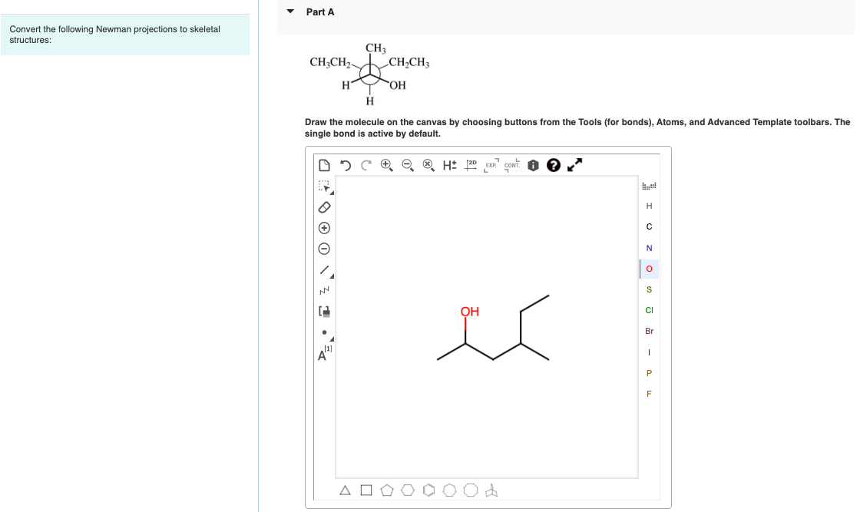Select Nitrogen from the Atoms toolbar
The height and width of the screenshot is (512, 860).
point(649,247)
